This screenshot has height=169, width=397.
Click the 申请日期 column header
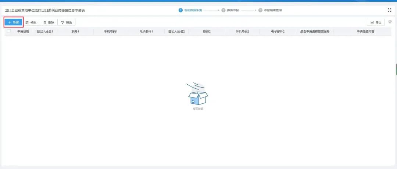click(23, 32)
